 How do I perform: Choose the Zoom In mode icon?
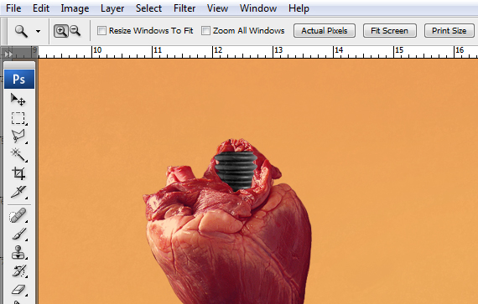click(x=61, y=31)
